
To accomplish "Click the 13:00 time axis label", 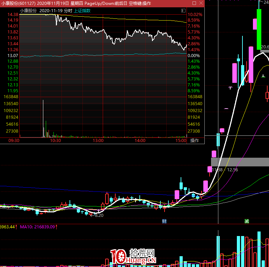I will 98,141.
